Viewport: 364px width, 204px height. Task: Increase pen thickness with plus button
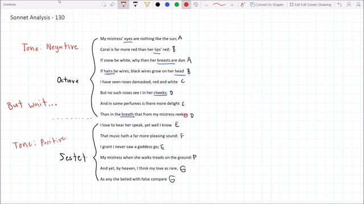point(232,5)
